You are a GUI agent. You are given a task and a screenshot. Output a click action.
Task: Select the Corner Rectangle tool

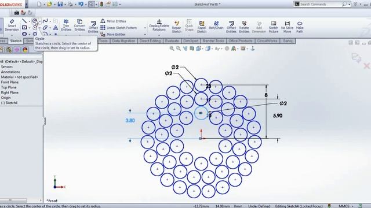[24, 28]
